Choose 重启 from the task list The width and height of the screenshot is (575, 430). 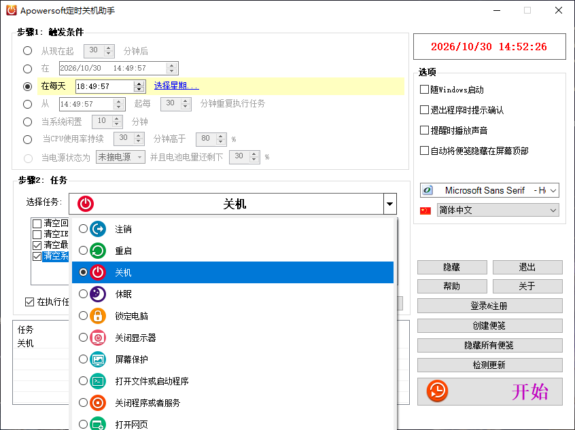point(232,251)
